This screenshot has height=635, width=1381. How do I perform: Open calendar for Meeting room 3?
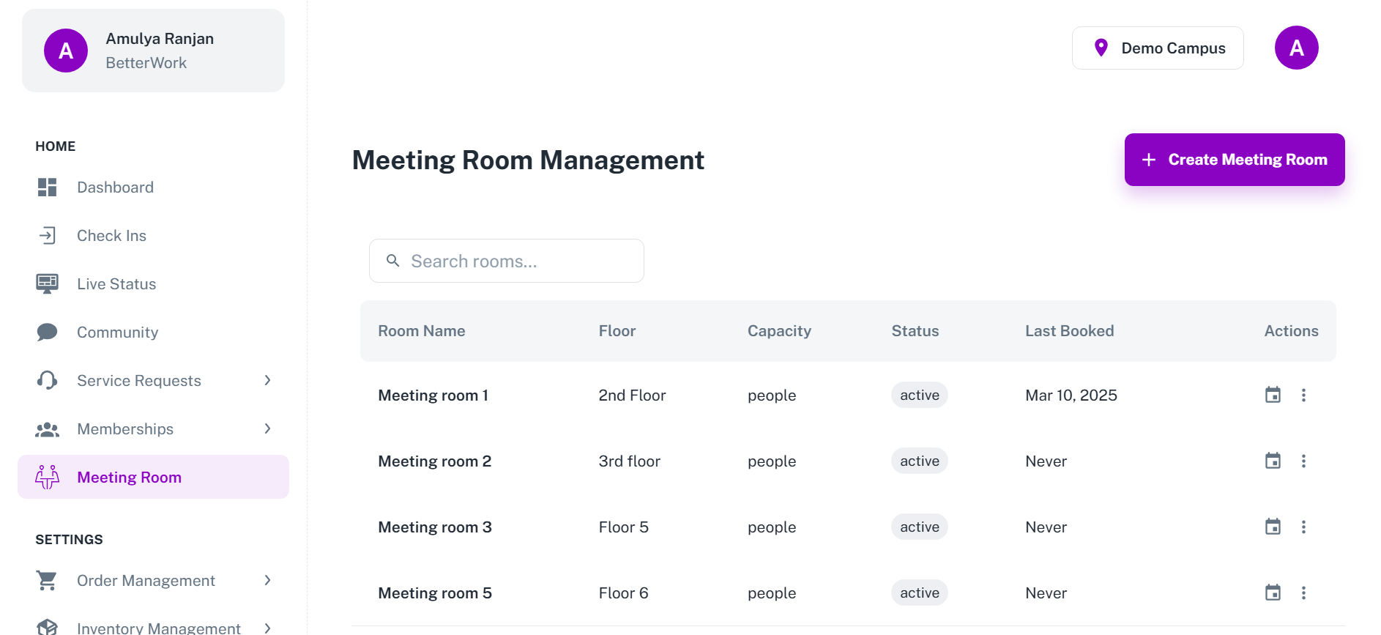1273,527
